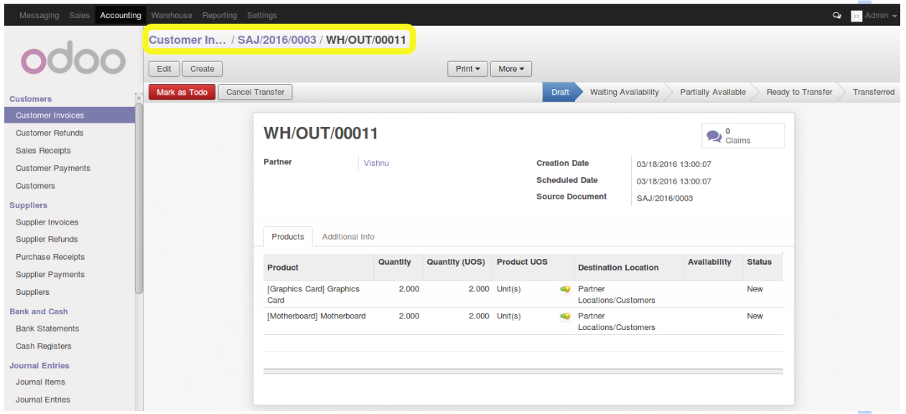
Task: Click the green arrow icon in Graphics Card row
Action: pos(565,289)
